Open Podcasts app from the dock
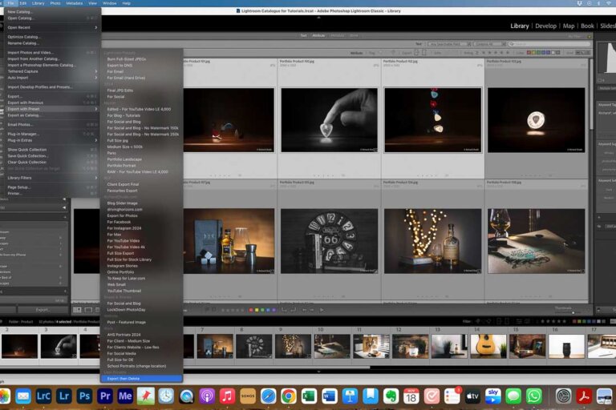The width and height of the screenshot is (616, 410). (x=207, y=396)
